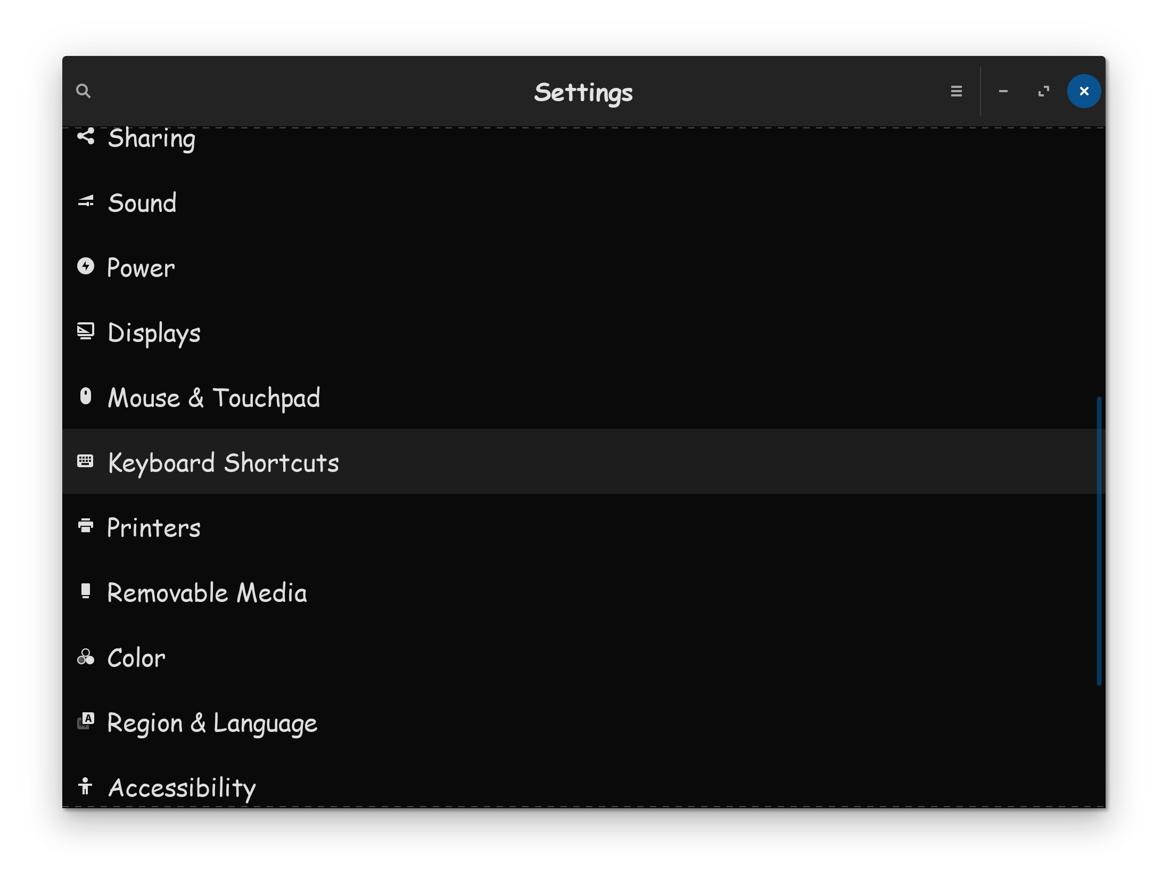This screenshot has height=879, width=1170.
Task: Close the Settings window
Action: coord(1084,91)
